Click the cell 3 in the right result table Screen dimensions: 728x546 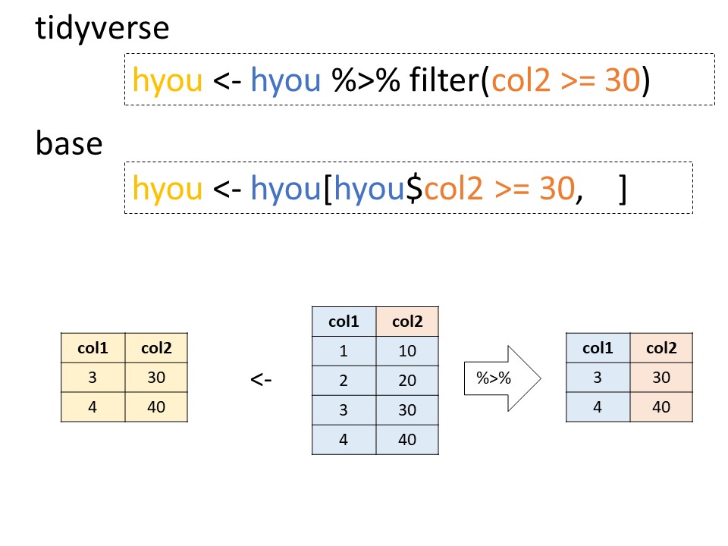(598, 378)
